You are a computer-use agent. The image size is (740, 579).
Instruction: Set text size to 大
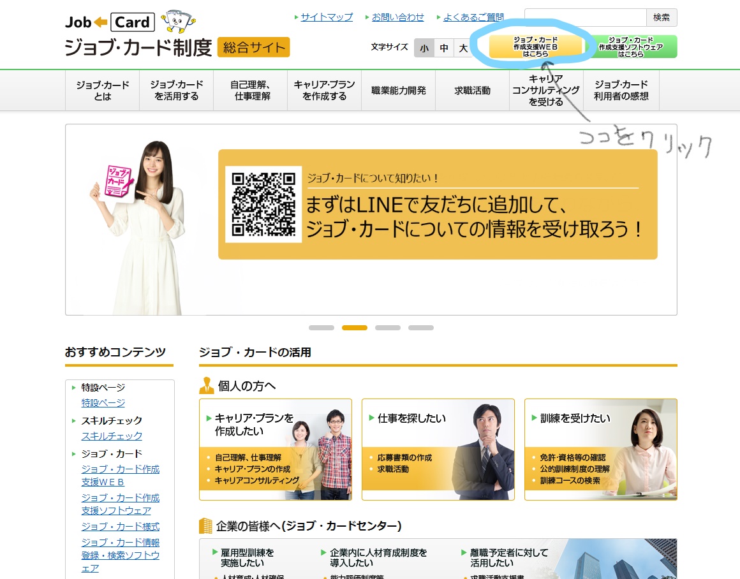(463, 48)
